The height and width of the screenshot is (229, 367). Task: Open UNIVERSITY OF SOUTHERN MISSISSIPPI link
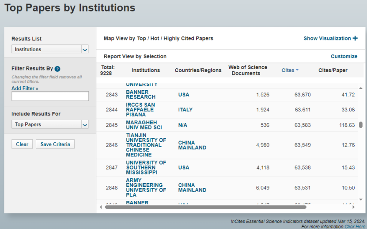pos(146,167)
